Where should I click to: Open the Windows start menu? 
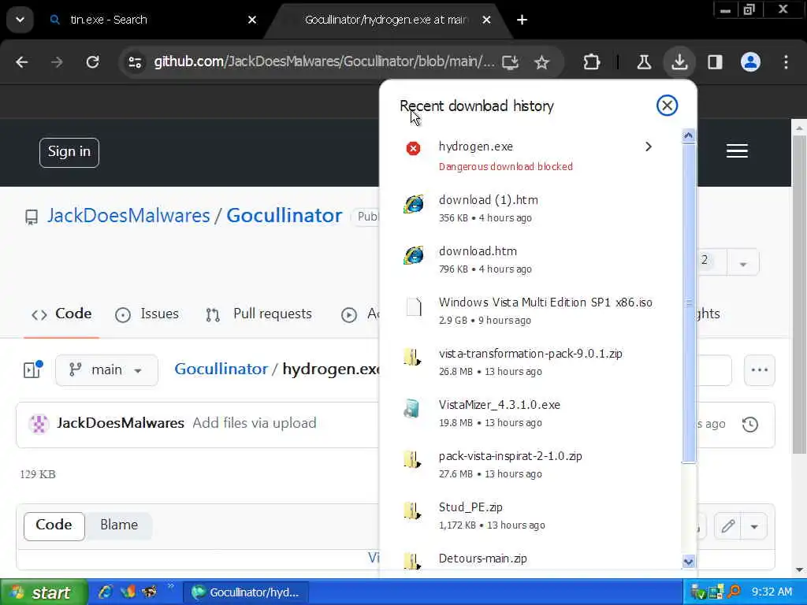(43, 592)
